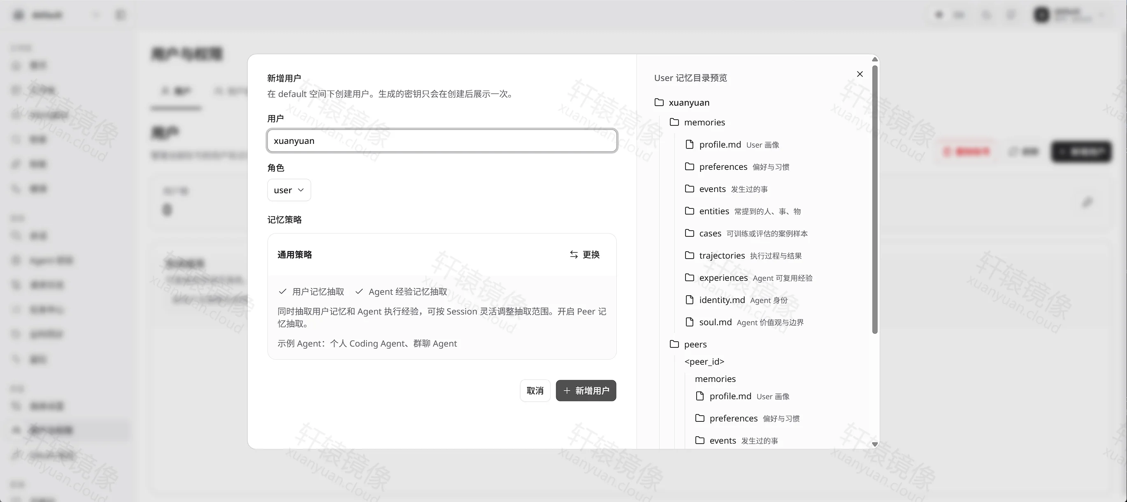Click the 通用策略 strategy title

pyautogui.click(x=295, y=254)
